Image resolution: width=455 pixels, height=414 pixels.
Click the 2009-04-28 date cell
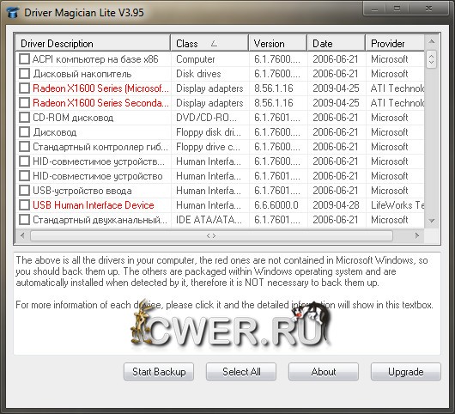(336, 205)
